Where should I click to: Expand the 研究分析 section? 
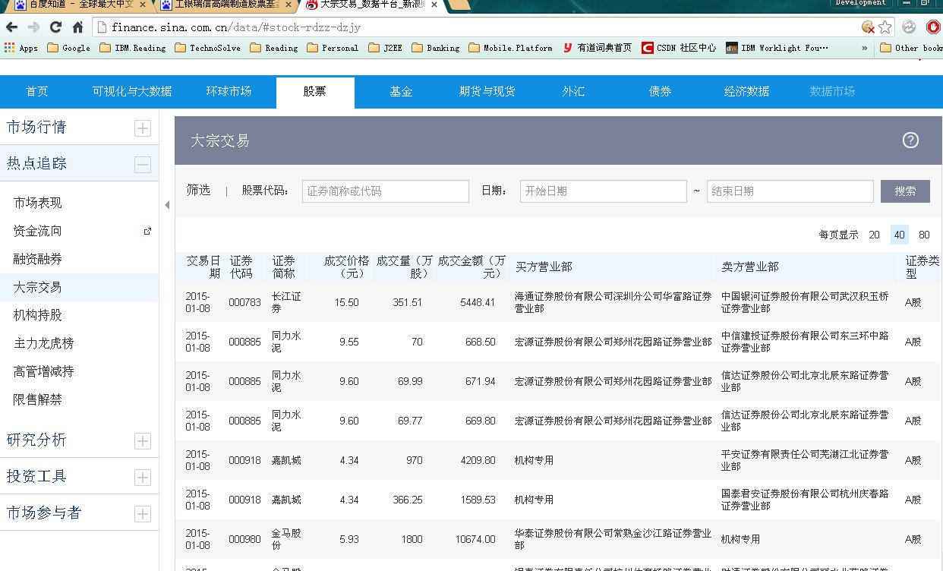[x=142, y=439]
